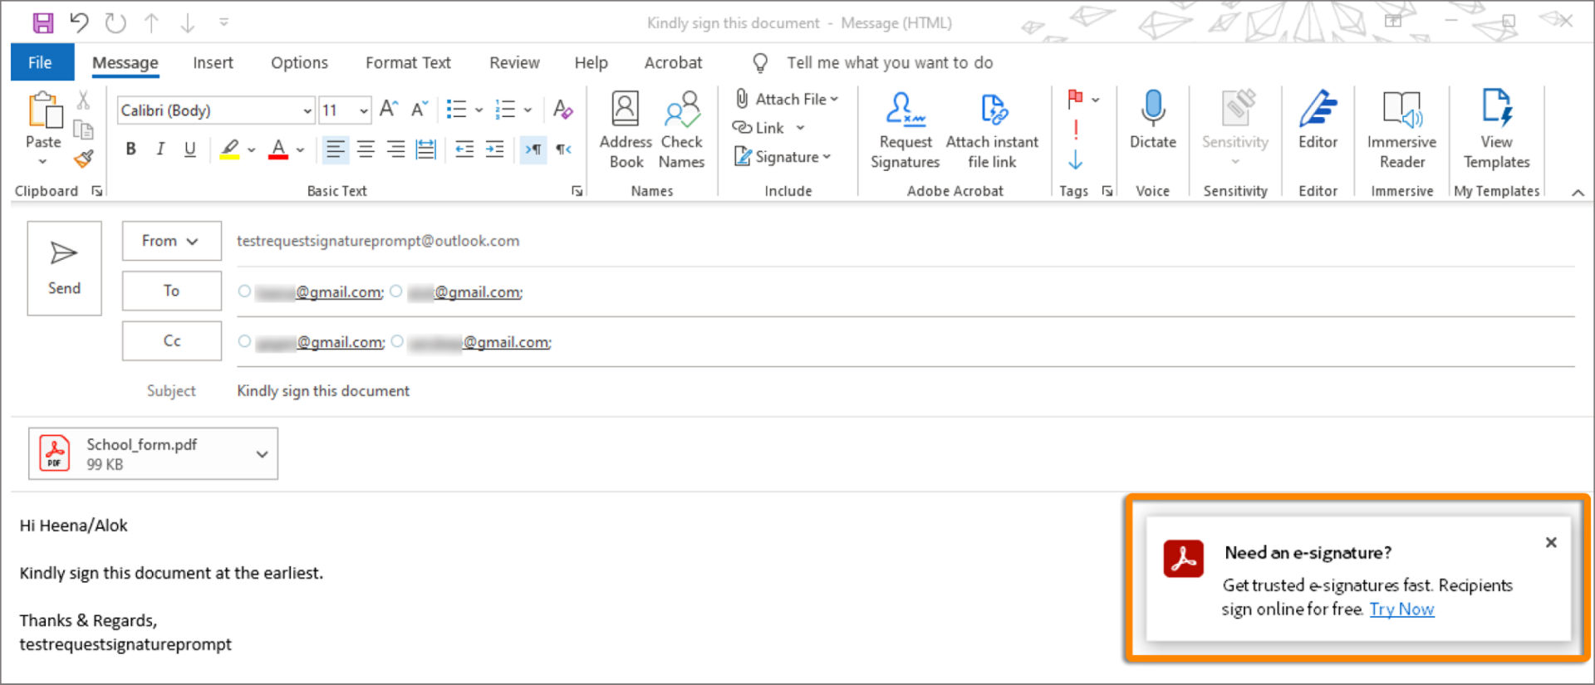Decrease paragraph indent
The image size is (1595, 685).
tap(464, 149)
